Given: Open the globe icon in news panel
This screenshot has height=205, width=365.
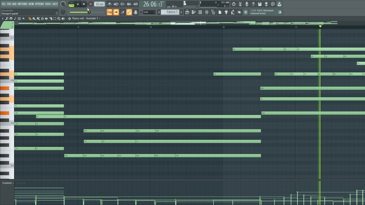Looking at the screenshot, I should [280, 12].
